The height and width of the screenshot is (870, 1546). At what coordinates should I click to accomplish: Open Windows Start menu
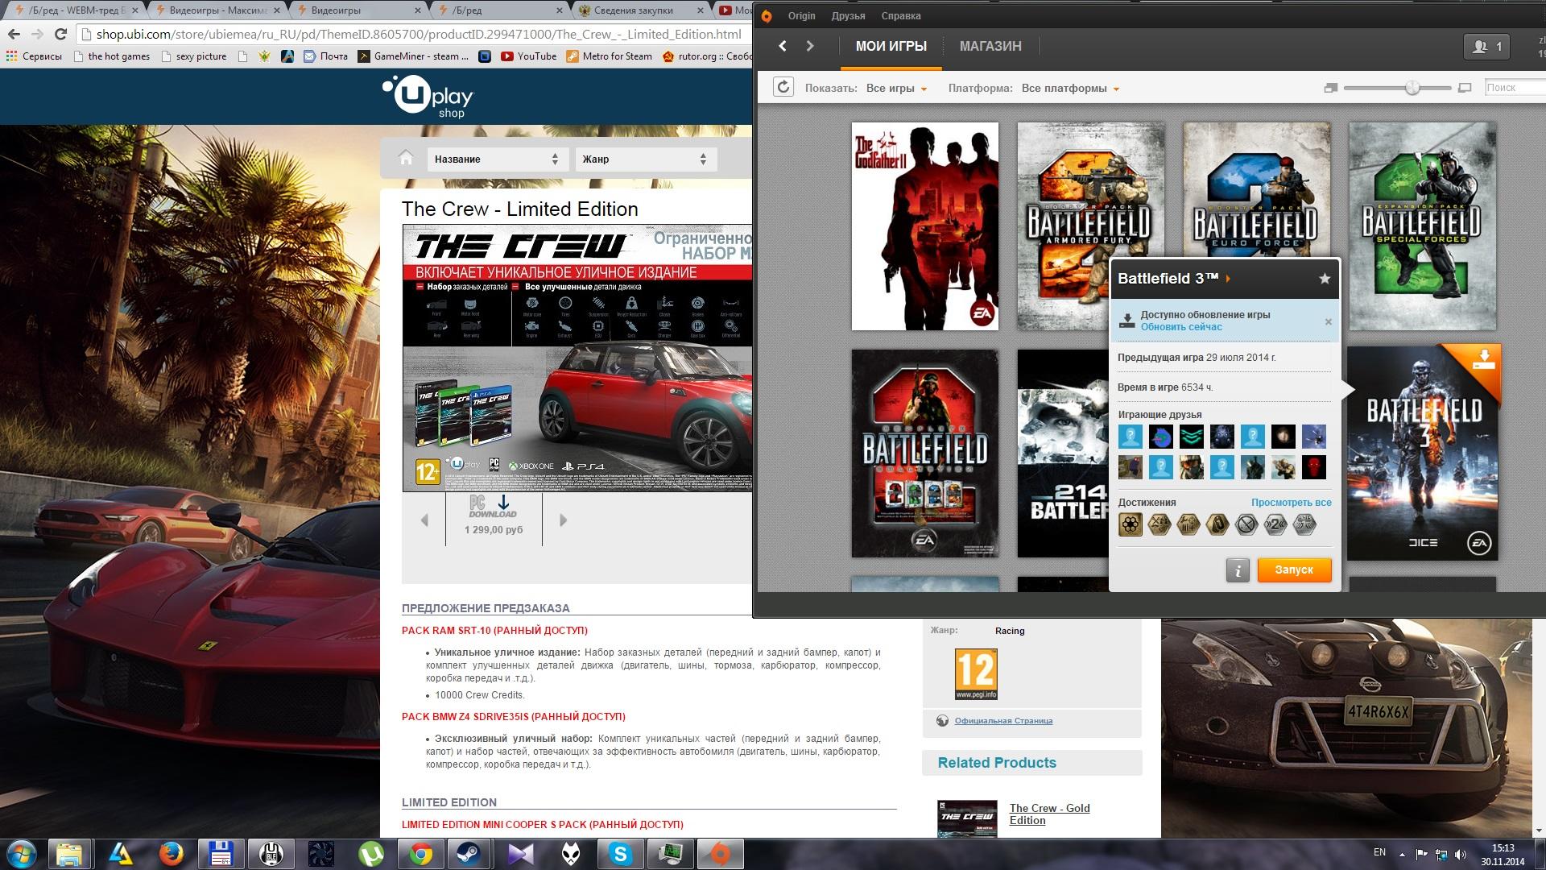click(20, 854)
